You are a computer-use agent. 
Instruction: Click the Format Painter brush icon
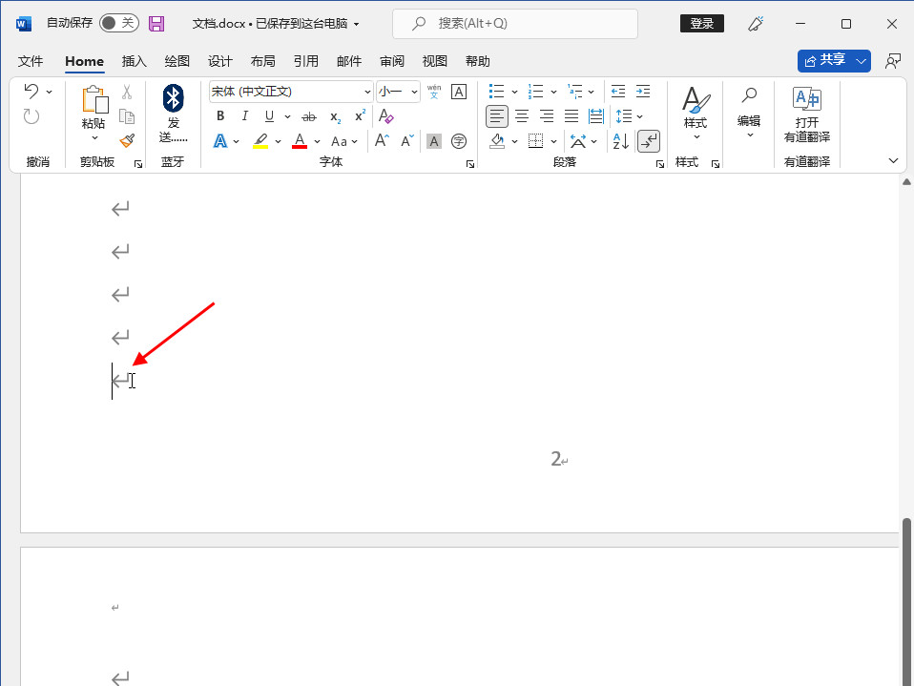pyautogui.click(x=127, y=140)
